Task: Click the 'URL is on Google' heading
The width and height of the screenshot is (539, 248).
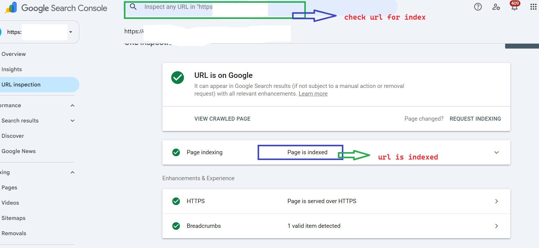Action: pyautogui.click(x=223, y=75)
